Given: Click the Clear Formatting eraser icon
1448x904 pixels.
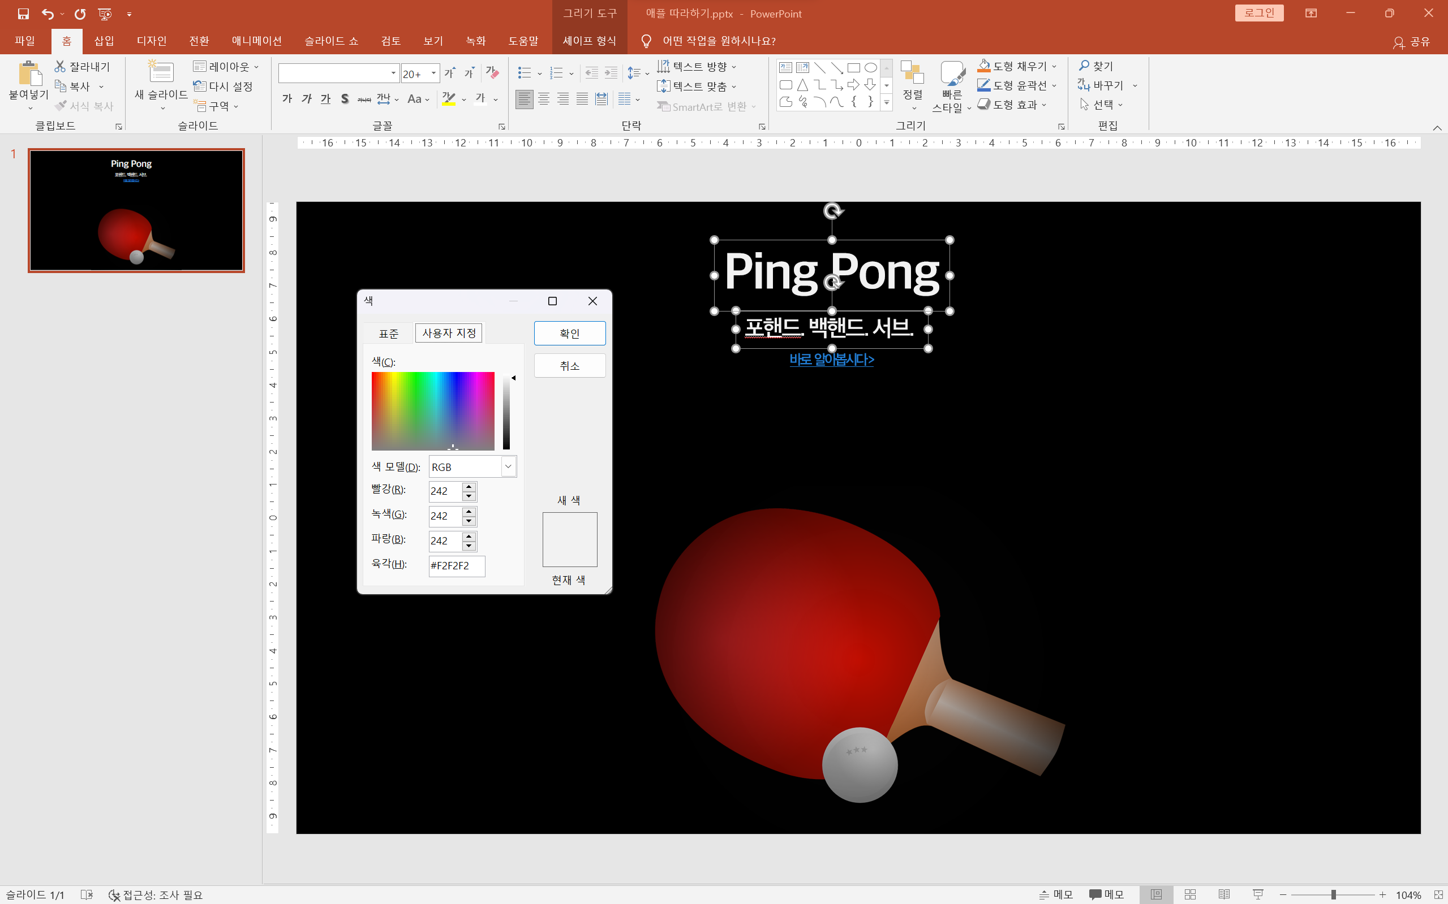Looking at the screenshot, I should point(492,73).
